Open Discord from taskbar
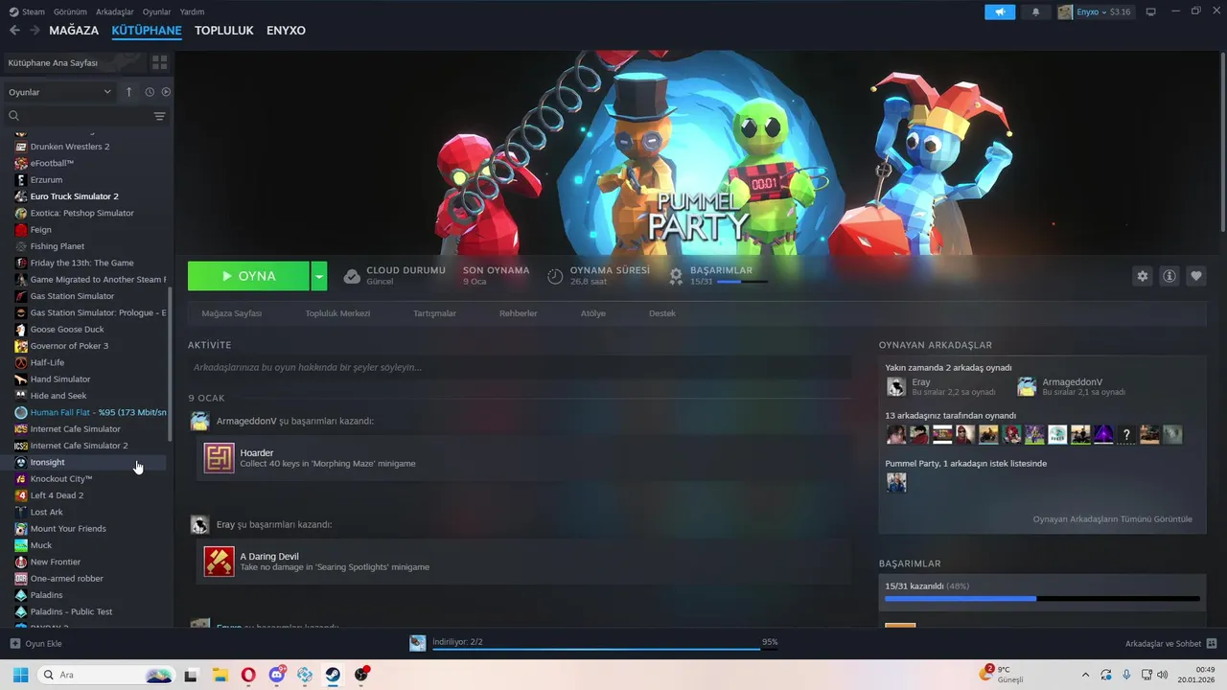This screenshot has height=690, width=1227. coord(277,675)
